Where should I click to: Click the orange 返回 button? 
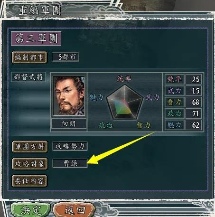(75, 210)
